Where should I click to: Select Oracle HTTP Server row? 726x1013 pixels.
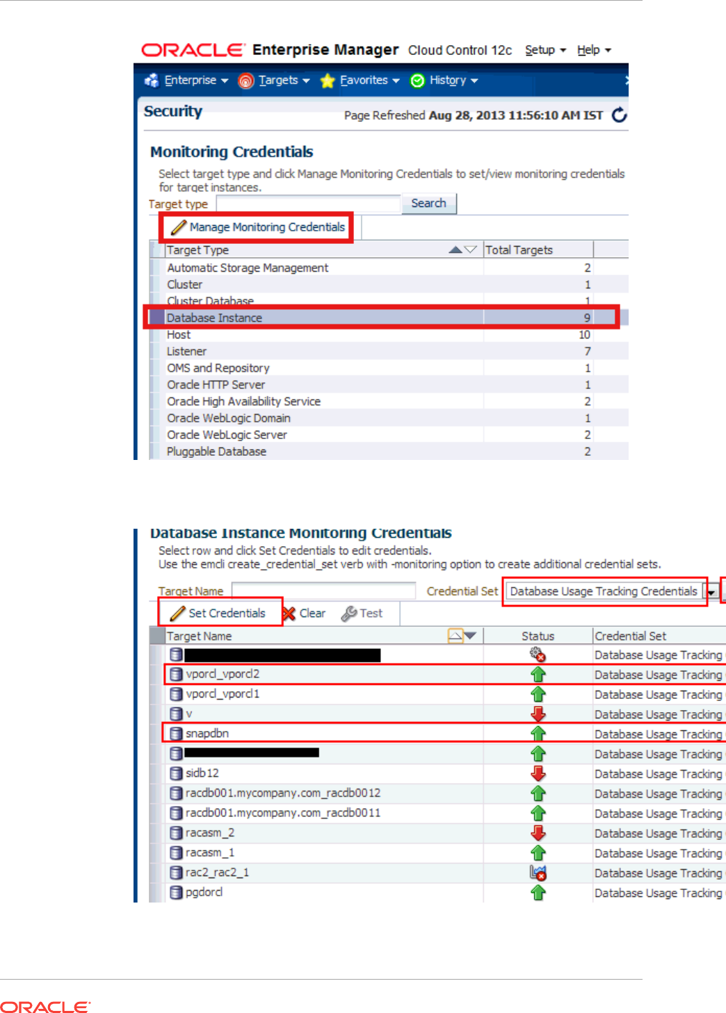pyautogui.click(x=389, y=384)
